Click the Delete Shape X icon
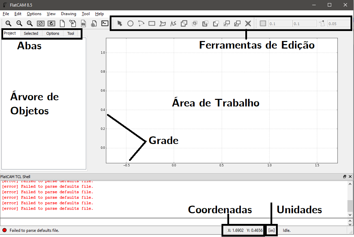 coord(248,23)
